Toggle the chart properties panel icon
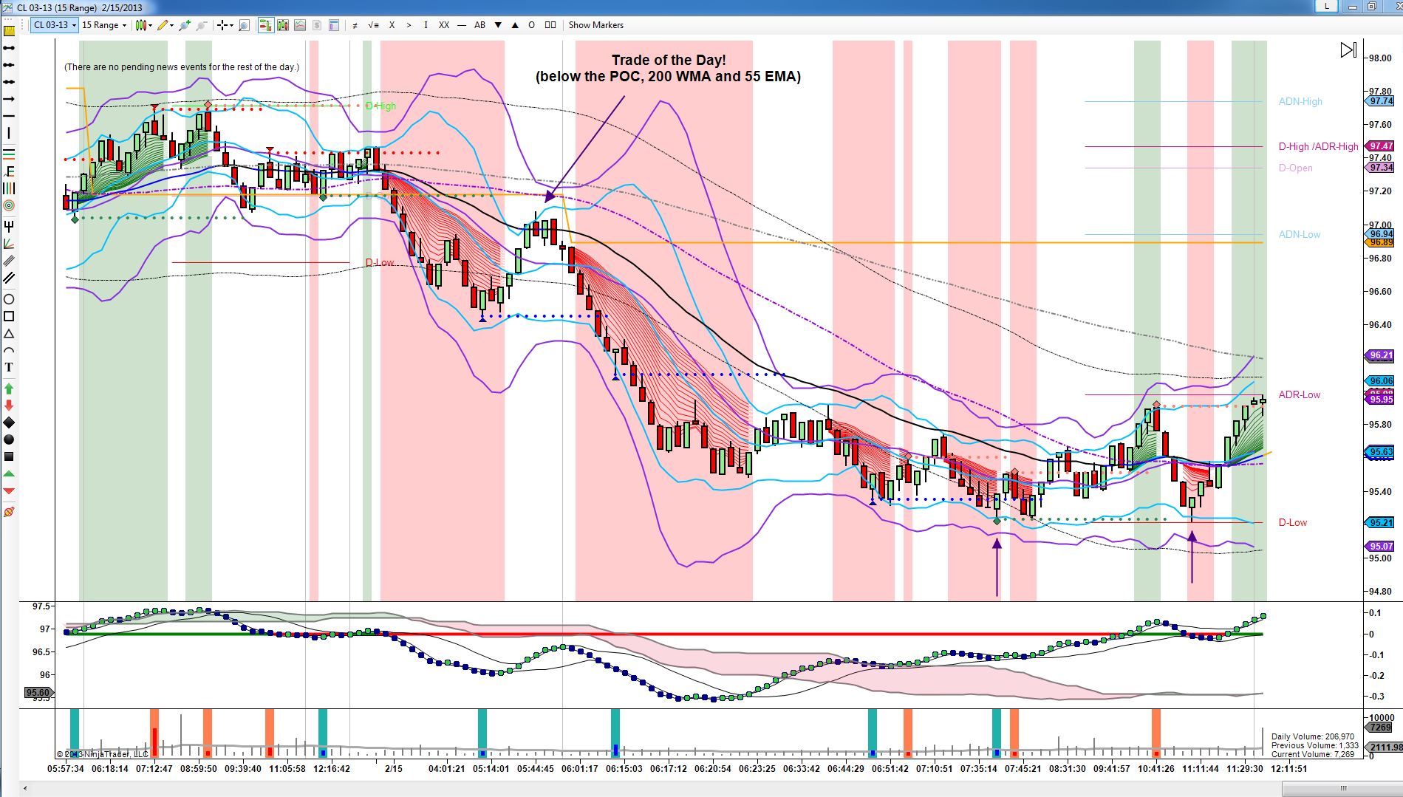This screenshot has height=797, width=1403. coord(334,25)
